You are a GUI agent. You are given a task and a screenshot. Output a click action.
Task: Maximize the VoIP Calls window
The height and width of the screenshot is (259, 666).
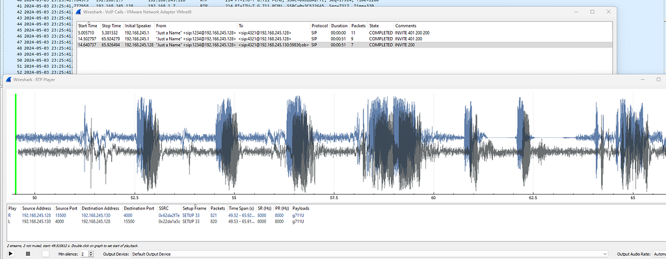tap(592, 12)
